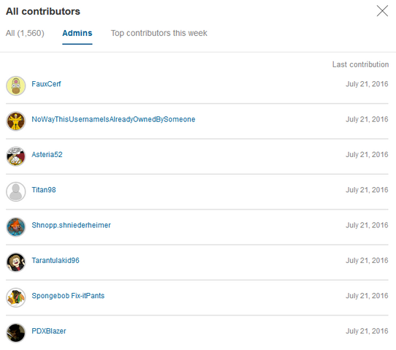The image size is (396, 350).
Task: Open FauxCerf's avatar image
Action: pos(15,86)
